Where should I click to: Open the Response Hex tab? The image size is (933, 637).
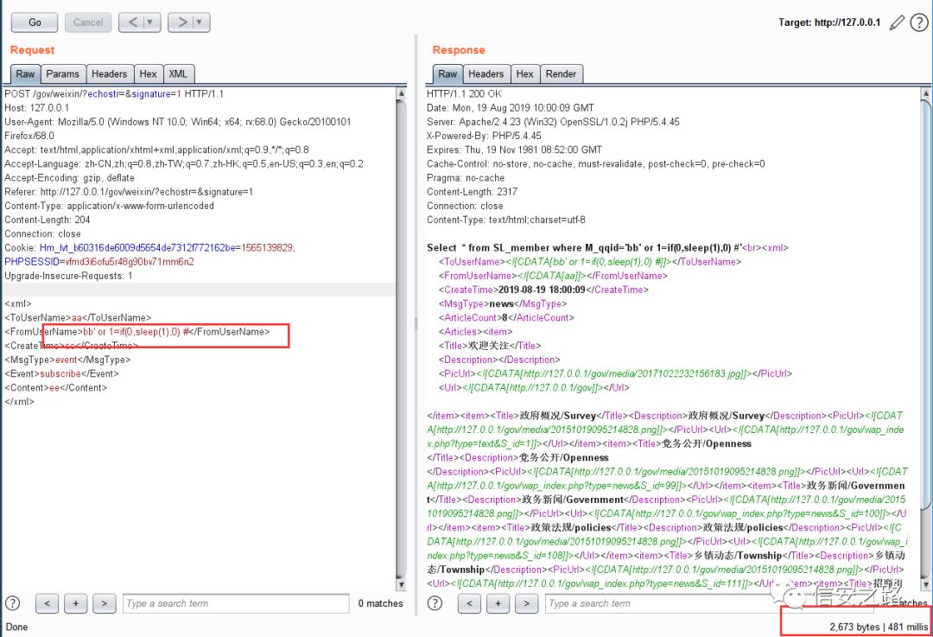pyautogui.click(x=525, y=73)
